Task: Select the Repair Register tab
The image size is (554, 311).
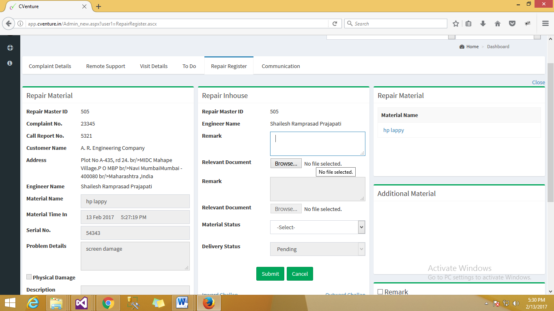Action: tap(229, 66)
